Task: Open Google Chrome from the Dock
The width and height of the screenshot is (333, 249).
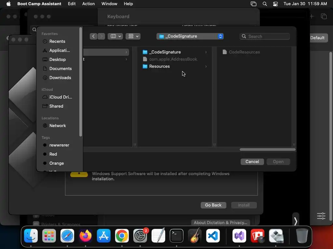Action: [x=122, y=235]
